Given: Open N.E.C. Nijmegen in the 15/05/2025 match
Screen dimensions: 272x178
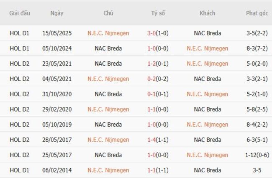Looking at the screenshot, I should pos(108,33).
